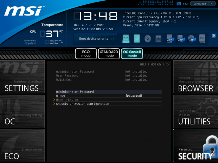Click Chassis Intrusion Configuration text
Screen dimensions: 218x163
83,104
